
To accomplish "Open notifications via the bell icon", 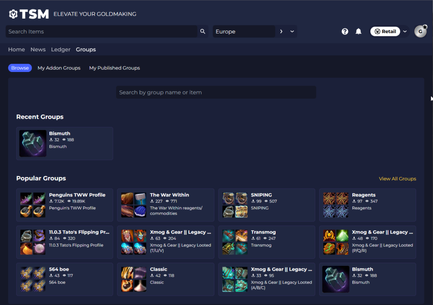I will point(359,31).
